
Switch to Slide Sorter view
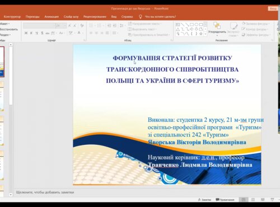click(x=253, y=200)
